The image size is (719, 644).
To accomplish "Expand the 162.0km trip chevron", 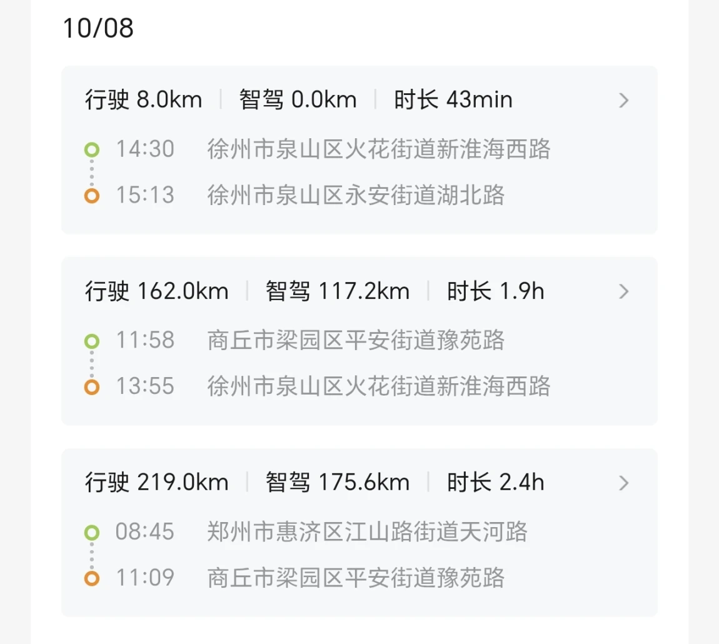I will click(623, 291).
